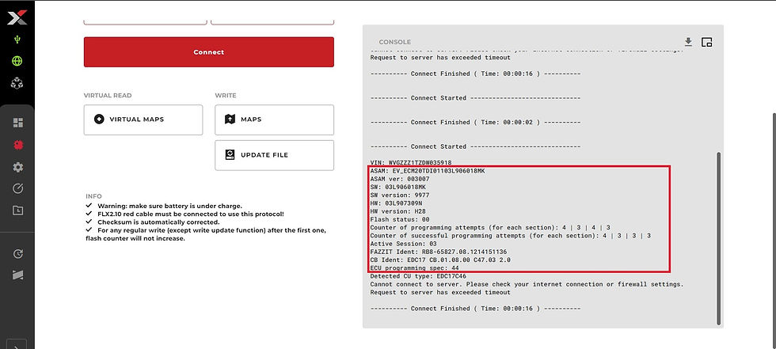Click the Virtual Maps disc icon
Screen dimensions: 776x349
pos(99,119)
